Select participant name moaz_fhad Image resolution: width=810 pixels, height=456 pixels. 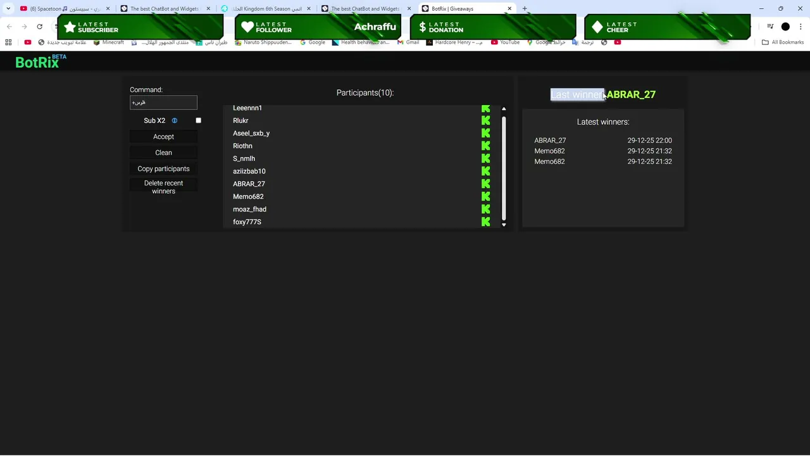(249, 209)
